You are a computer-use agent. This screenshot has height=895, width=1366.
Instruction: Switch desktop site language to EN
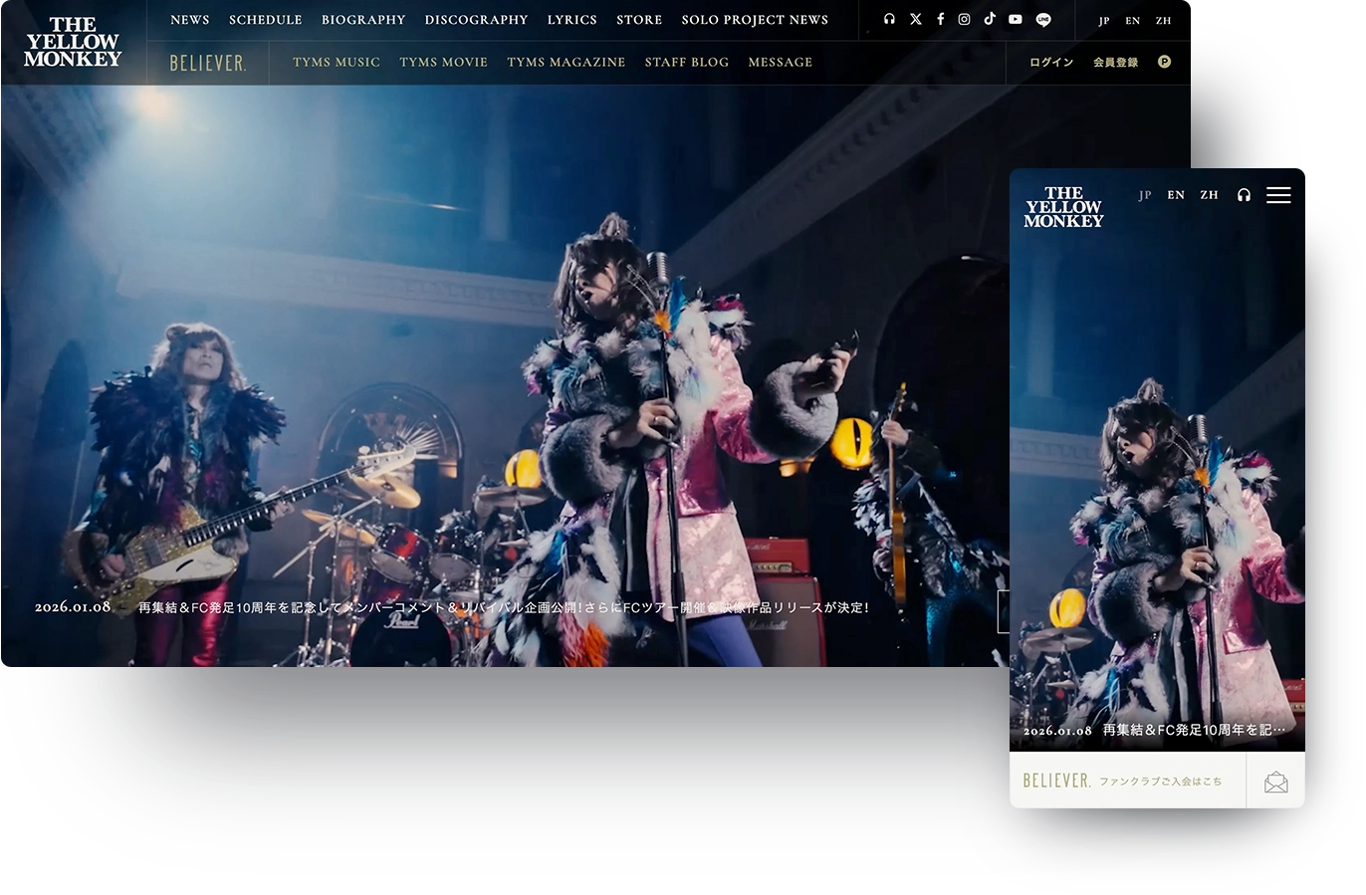1132,20
